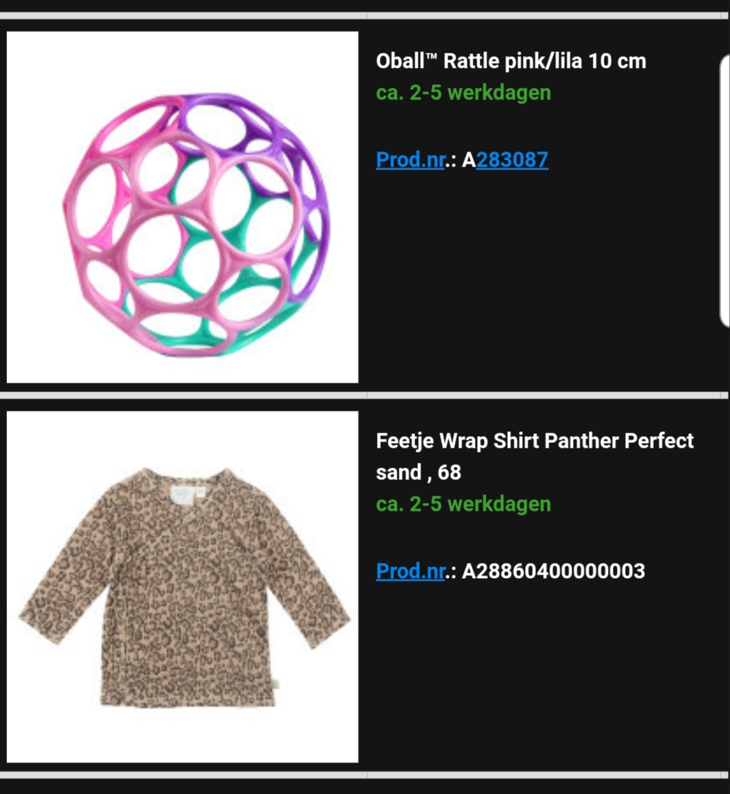
Task: Follow the Prod.nr link under Oball Rattle
Action: click(411, 160)
